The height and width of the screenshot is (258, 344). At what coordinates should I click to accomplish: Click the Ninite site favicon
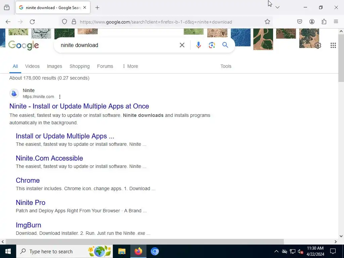coord(14,93)
